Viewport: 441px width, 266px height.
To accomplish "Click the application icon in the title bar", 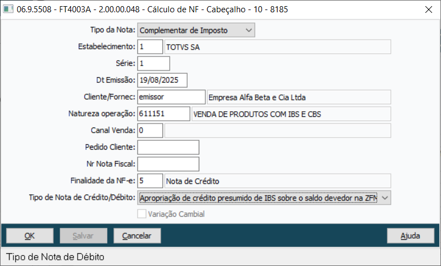I will (8, 9).
